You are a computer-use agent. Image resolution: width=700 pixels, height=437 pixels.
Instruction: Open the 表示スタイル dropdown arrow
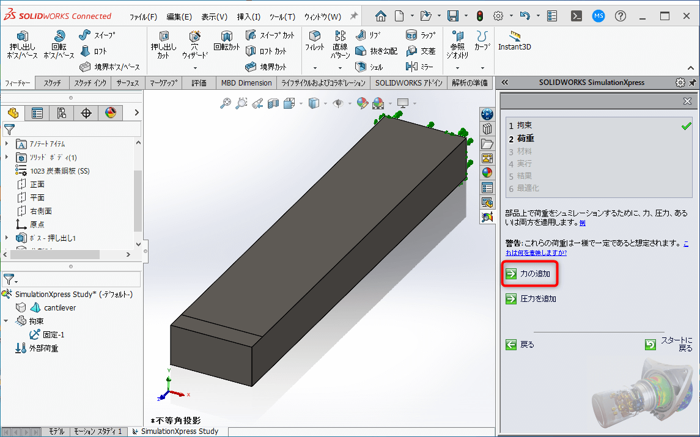325,104
